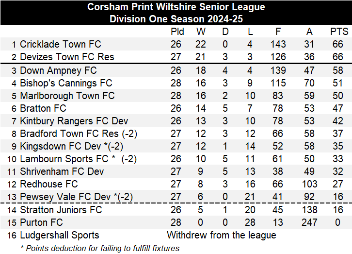Select Marlborough Town FC in the table
352x254 pixels.
[67, 96]
